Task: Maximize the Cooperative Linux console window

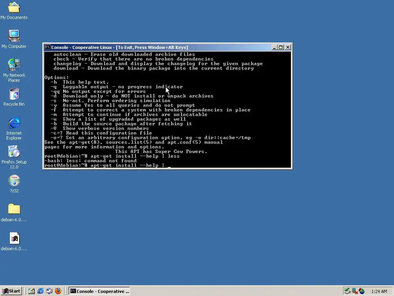Action: click(x=280, y=47)
